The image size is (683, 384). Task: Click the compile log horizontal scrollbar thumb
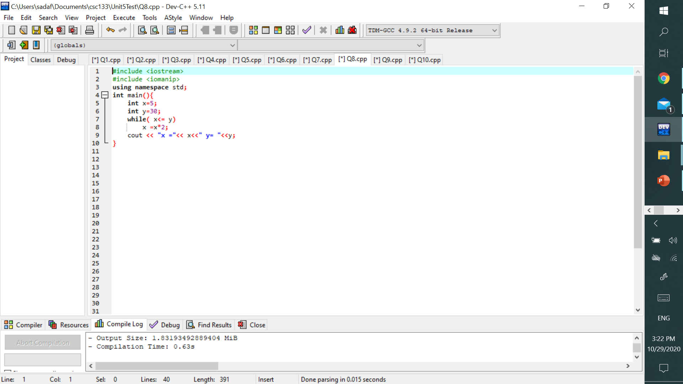(x=157, y=366)
